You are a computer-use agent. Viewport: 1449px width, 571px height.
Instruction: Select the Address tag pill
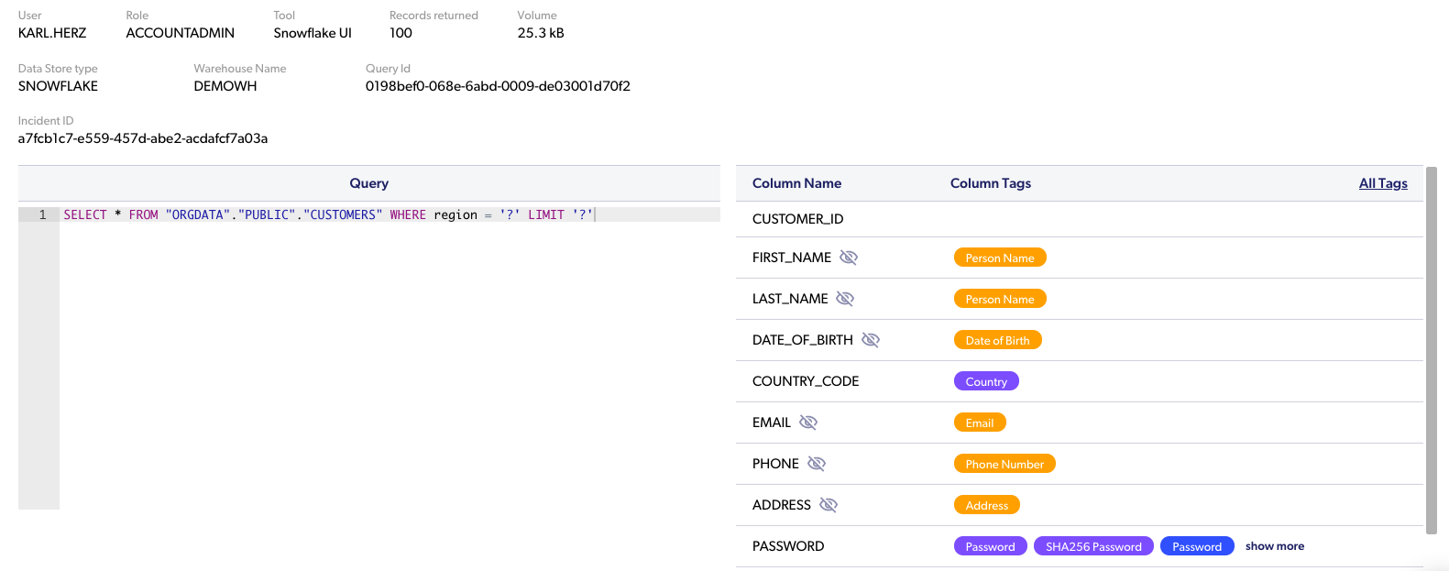click(x=986, y=505)
